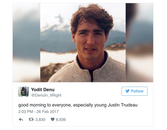The image size is (167, 130).
Task: Open the attached photo of the man
Action: click(x=83, y=42)
